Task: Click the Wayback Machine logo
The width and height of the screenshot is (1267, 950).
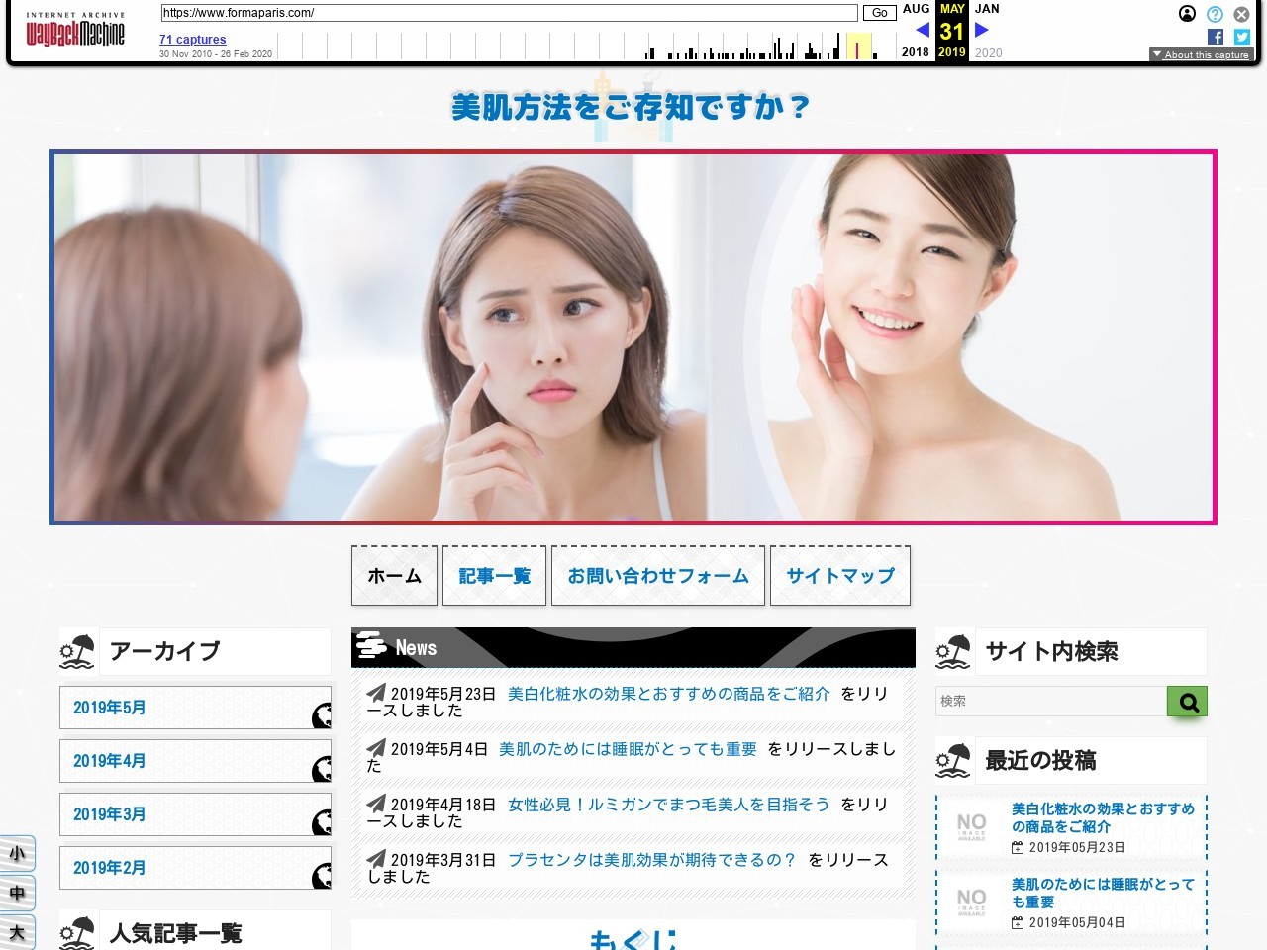Action: click(75, 32)
